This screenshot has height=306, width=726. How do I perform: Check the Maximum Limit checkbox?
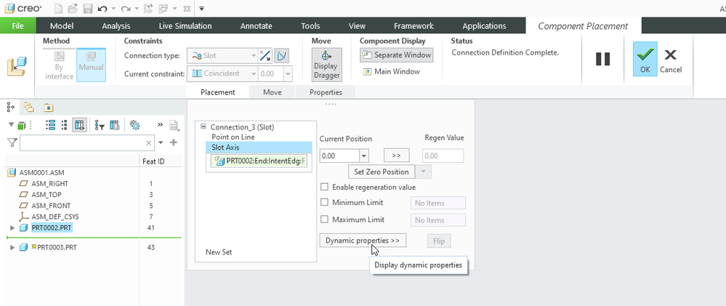(325, 220)
